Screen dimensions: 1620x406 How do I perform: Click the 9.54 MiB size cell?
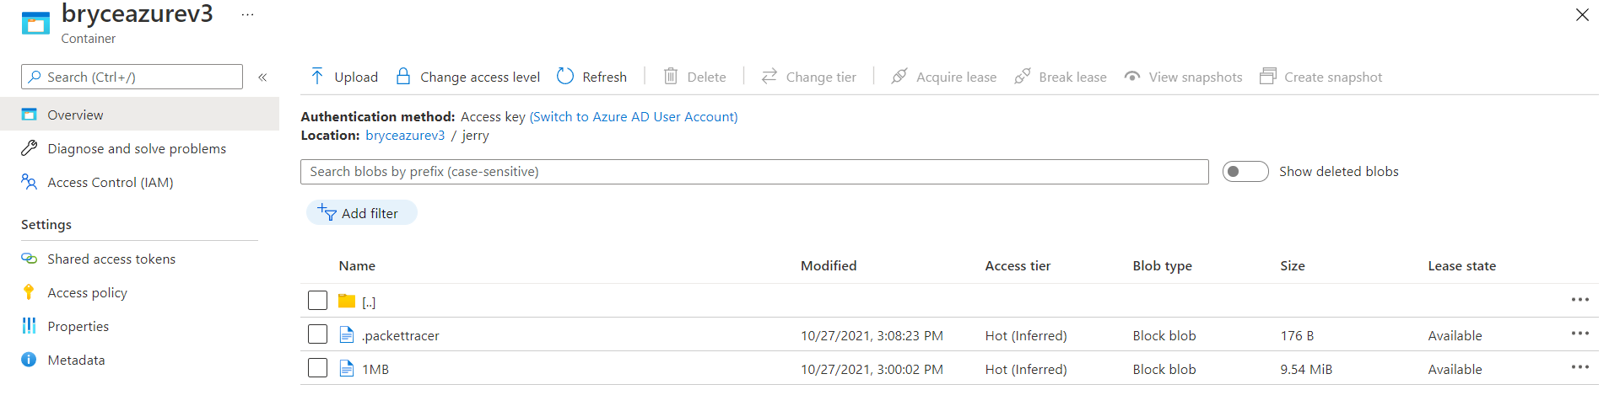pos(1306,369)
